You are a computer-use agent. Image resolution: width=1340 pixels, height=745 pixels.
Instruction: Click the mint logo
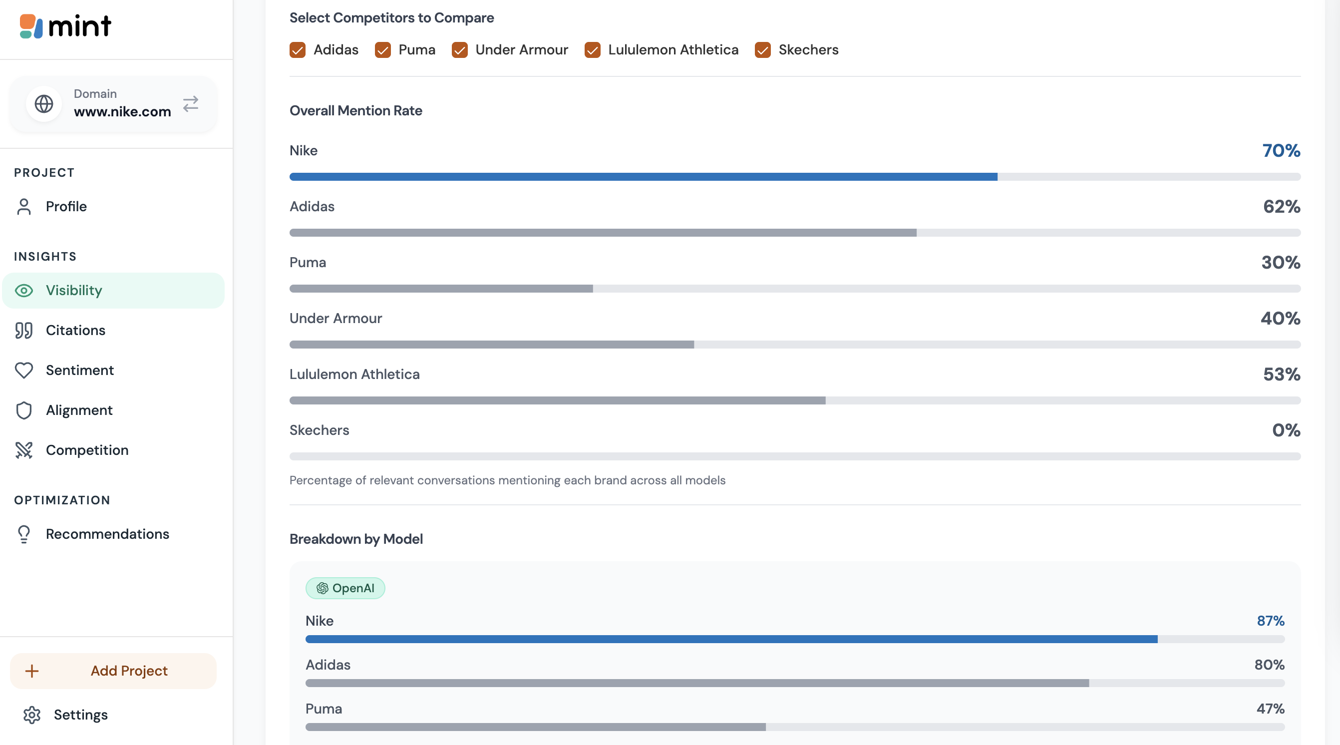coord(65,26)
